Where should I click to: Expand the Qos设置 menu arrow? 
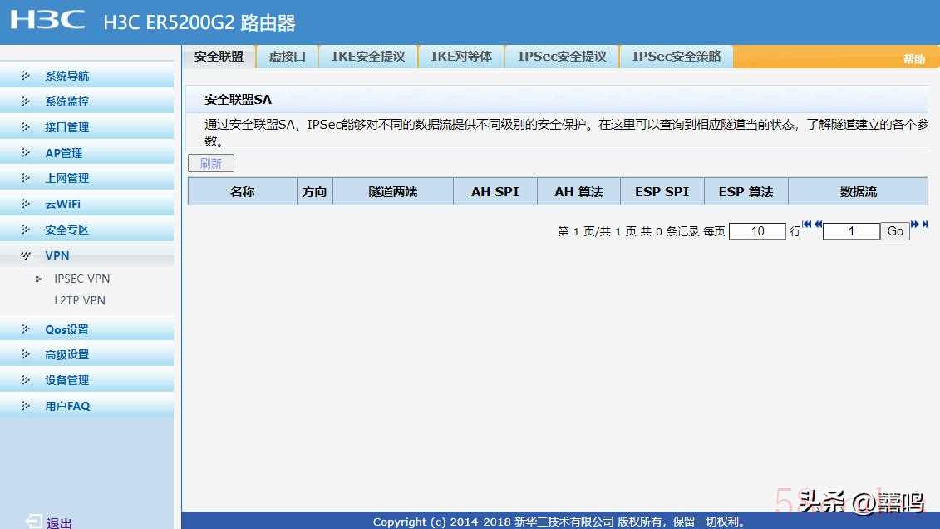click(x=25, y=329)
